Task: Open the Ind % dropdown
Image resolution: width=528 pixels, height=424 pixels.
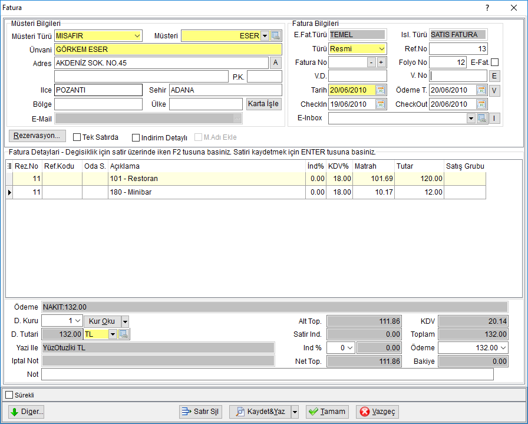Action: (351, 348)
